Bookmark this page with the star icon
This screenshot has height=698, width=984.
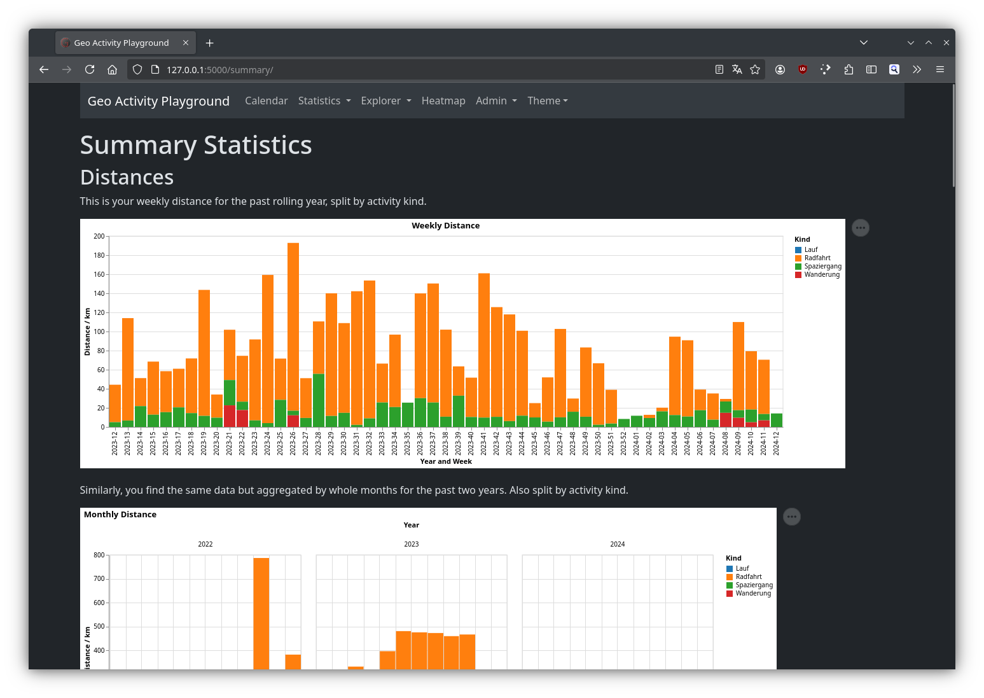point(755,69)
